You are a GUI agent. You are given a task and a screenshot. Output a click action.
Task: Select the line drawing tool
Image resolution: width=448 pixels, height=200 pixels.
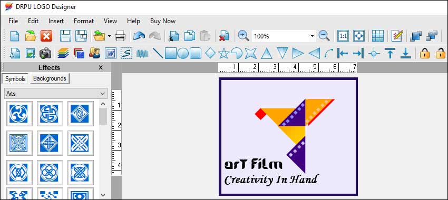click(x=158, y=53)
